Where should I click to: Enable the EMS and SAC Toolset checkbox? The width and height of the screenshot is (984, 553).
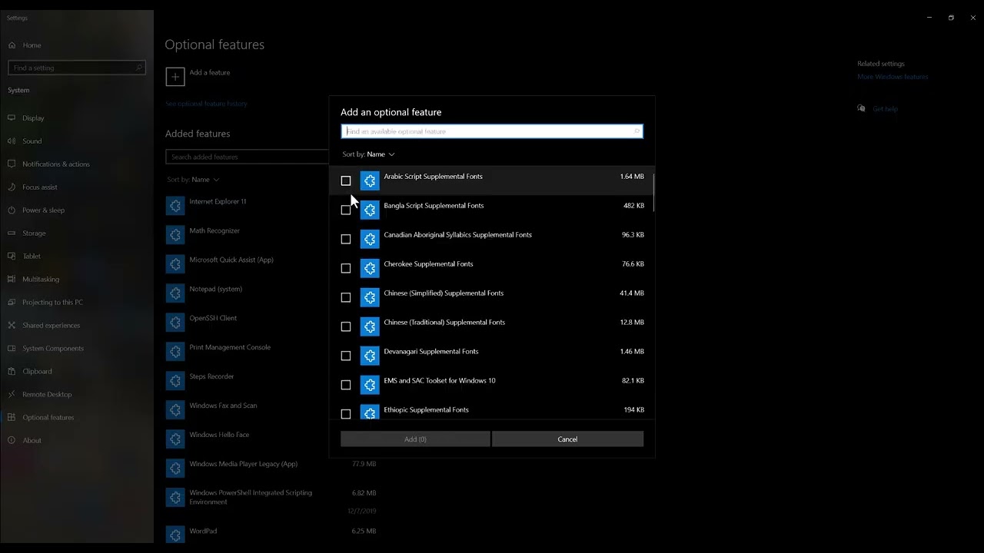tap(346, 385)
